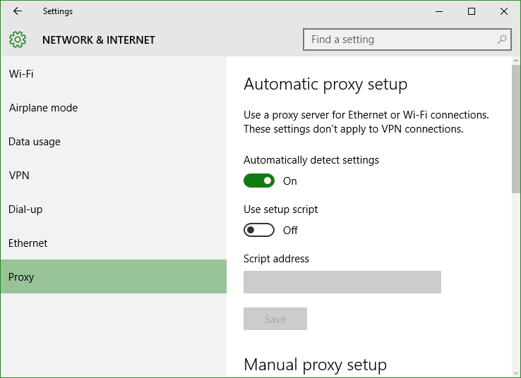Turn off Automatically detect settings toggle
The width and height of the screenshot is (521, 378).
259,181
